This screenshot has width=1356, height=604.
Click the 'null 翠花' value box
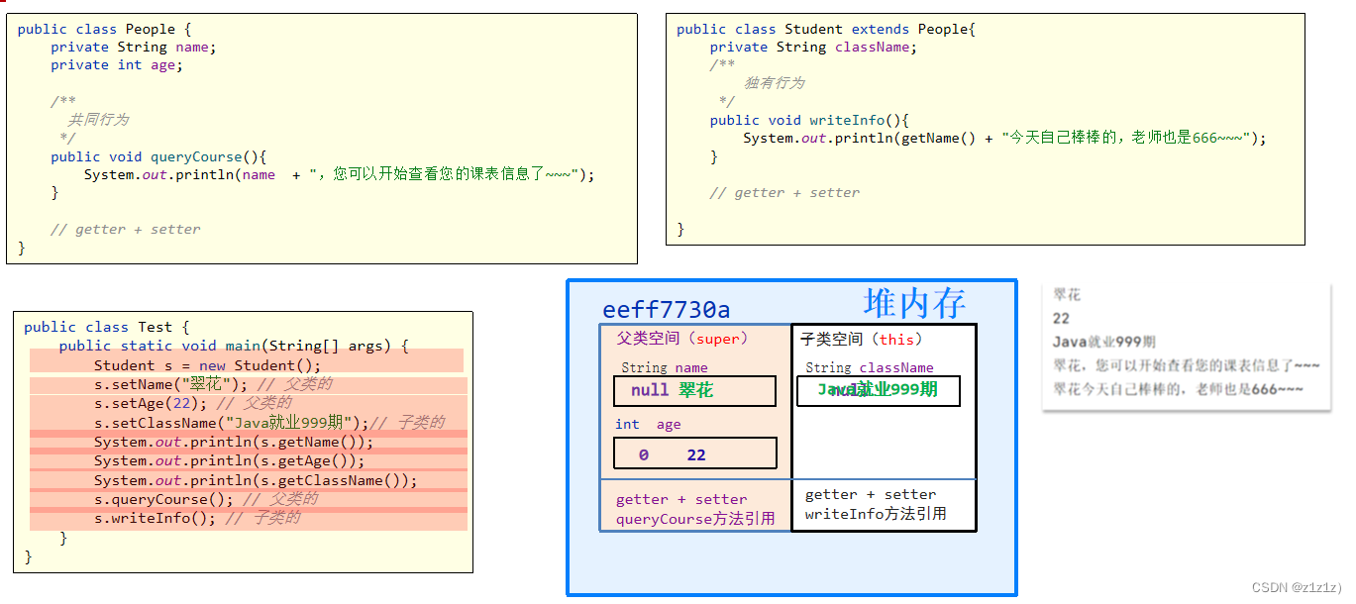[694, 390]
